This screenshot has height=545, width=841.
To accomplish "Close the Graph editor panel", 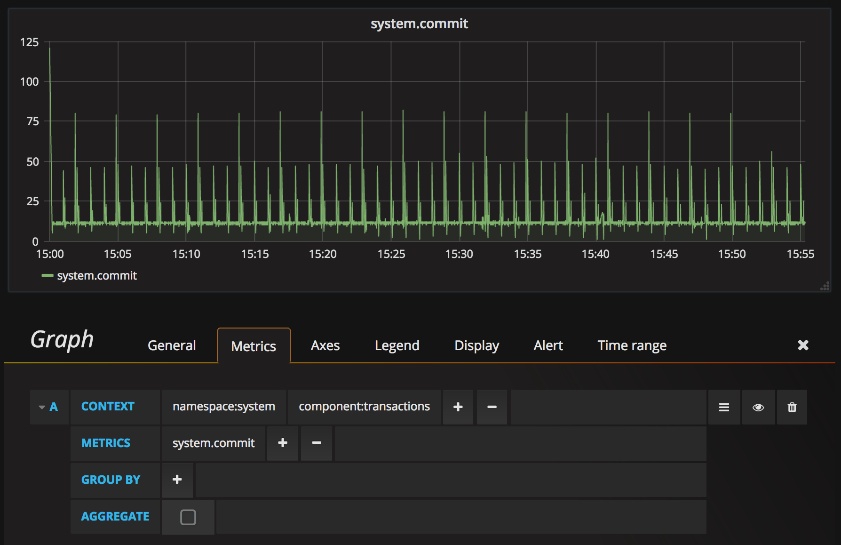I will (x=803, y=345).
